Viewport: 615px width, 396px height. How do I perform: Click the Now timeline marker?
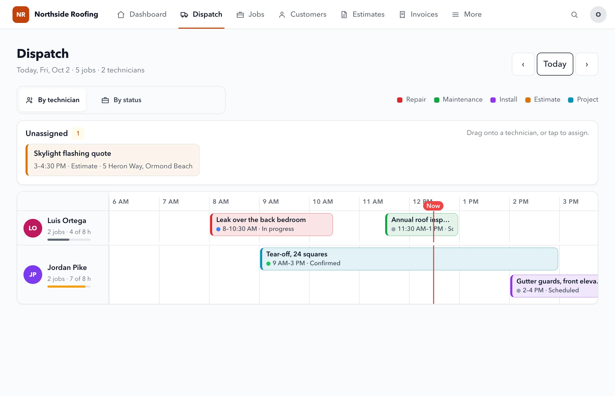coord(433,206)
